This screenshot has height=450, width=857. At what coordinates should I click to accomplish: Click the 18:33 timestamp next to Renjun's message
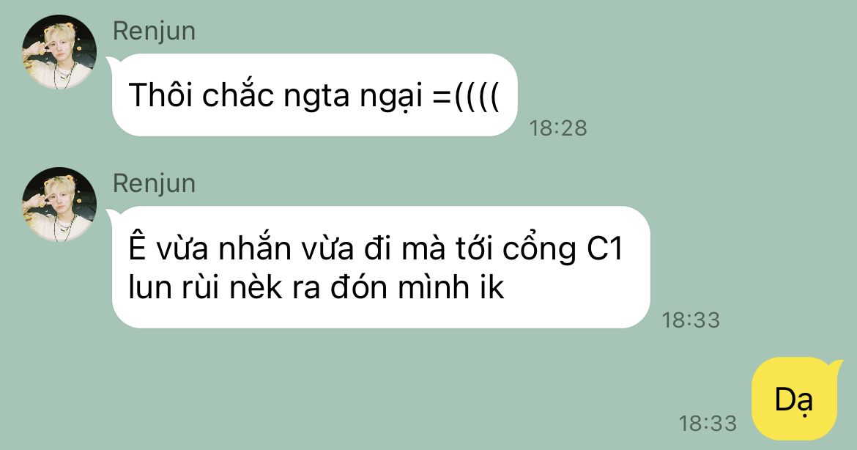pos(691,320)
